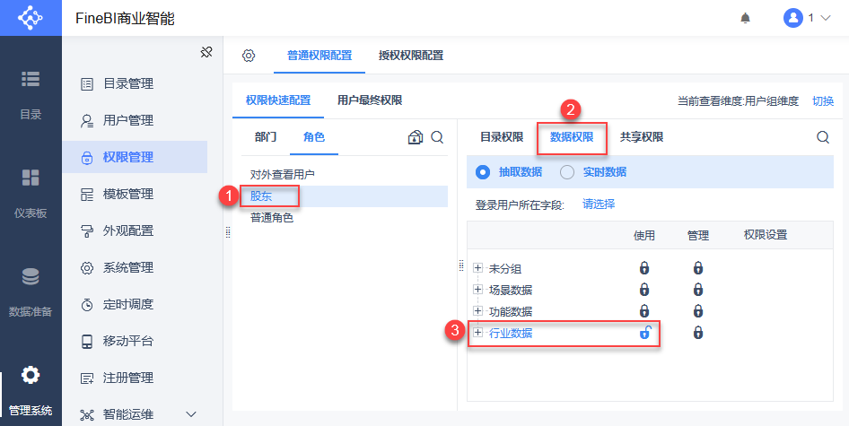Select the 实时数据 radio button
849x426 pixels.
coord(567,172)
